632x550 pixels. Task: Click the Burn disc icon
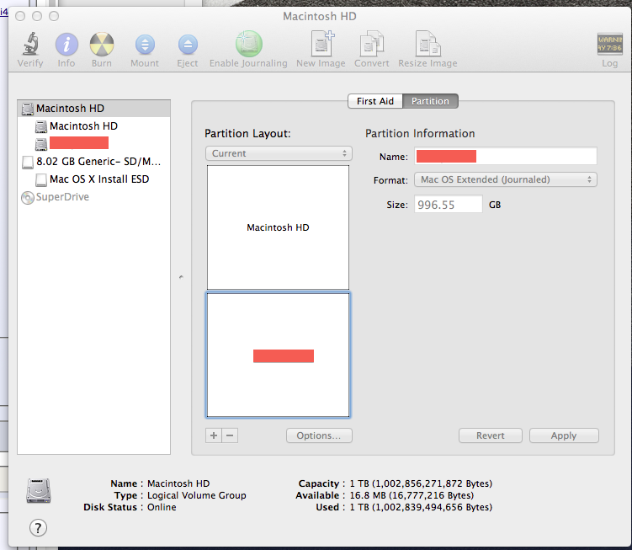click(102, 44)
